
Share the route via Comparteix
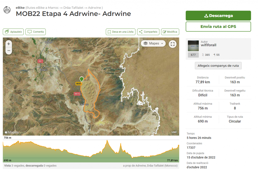point(148,32)
